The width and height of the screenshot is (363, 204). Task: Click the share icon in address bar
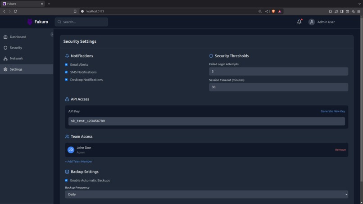[x=267, y=11]
